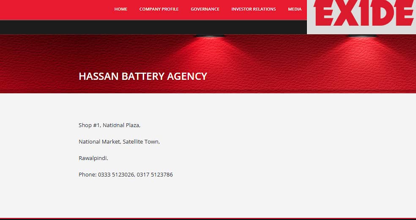Click the phone number 0333 5123026

116,175
